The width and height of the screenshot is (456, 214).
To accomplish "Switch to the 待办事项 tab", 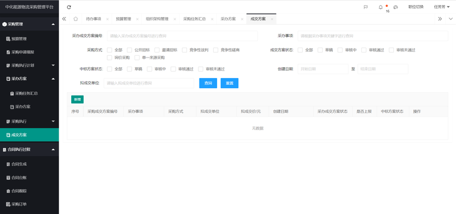I will click(x=93, y=19).
